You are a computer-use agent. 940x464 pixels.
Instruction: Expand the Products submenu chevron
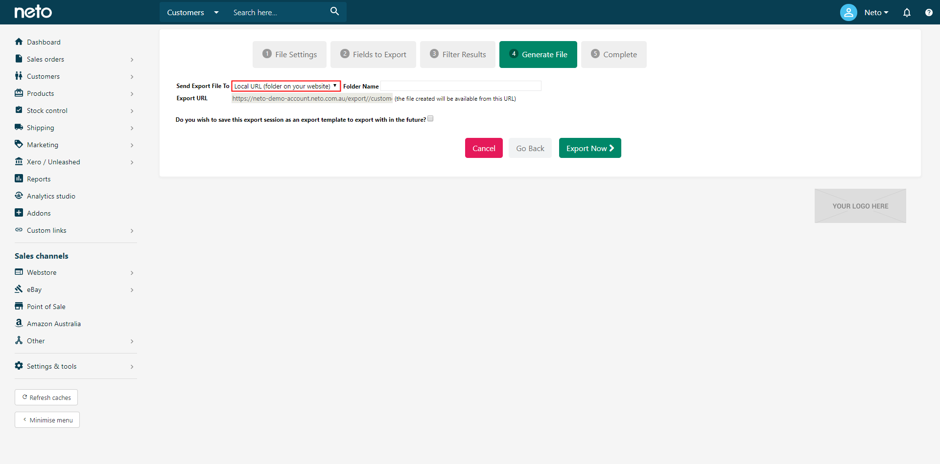(132, 94)
